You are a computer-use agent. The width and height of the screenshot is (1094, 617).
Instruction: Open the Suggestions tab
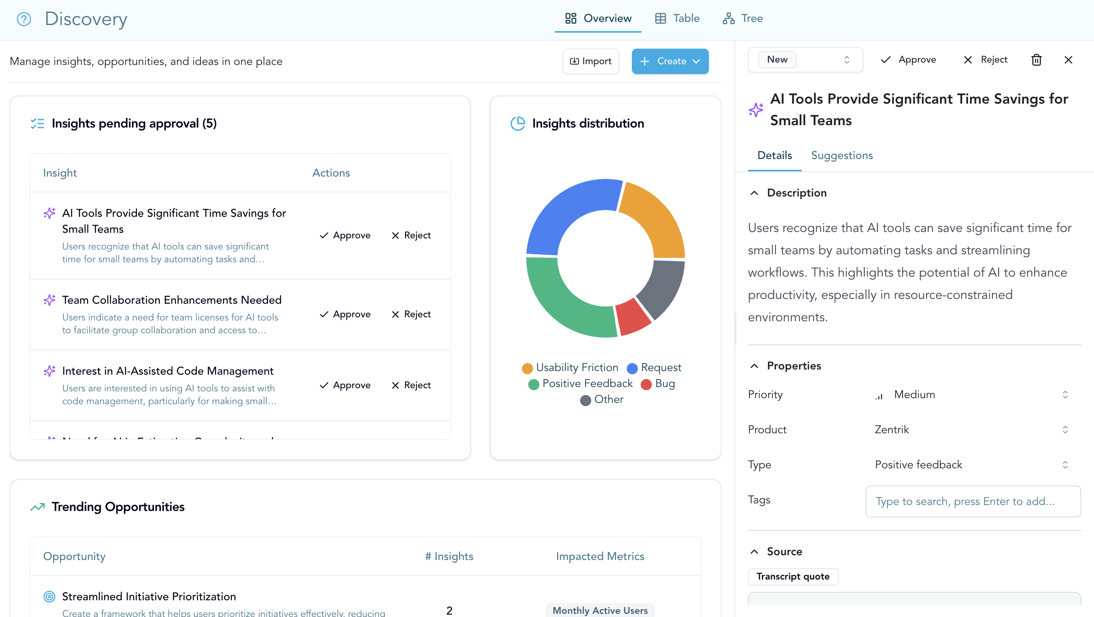click(842, 155)
